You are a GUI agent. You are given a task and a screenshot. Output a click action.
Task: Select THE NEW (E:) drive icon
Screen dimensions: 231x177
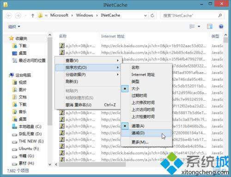pos(15,142)
